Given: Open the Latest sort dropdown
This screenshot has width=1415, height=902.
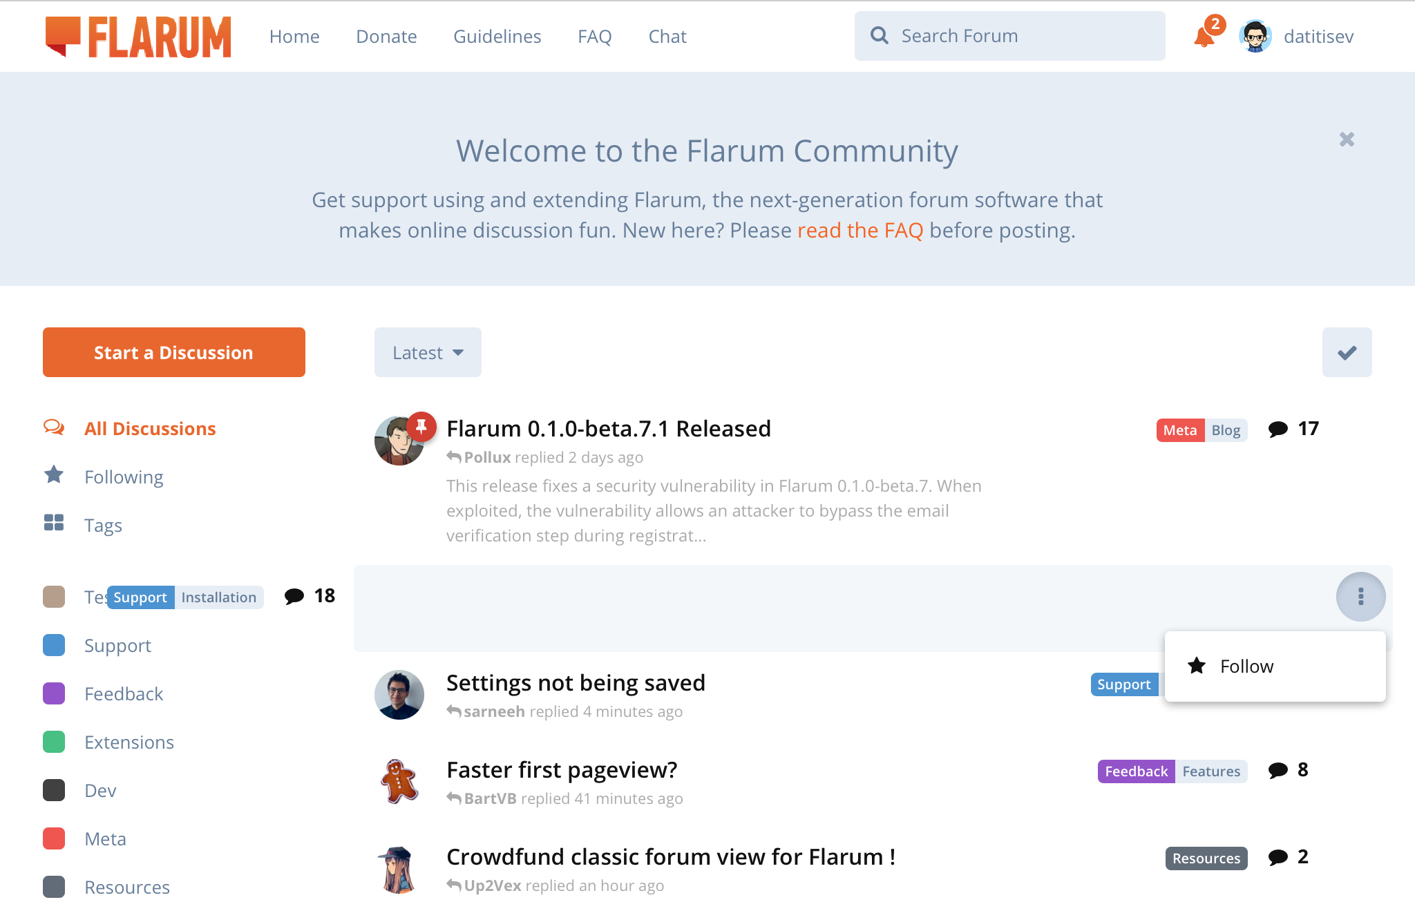Looking at the screenshot, I should click(428, 352).
